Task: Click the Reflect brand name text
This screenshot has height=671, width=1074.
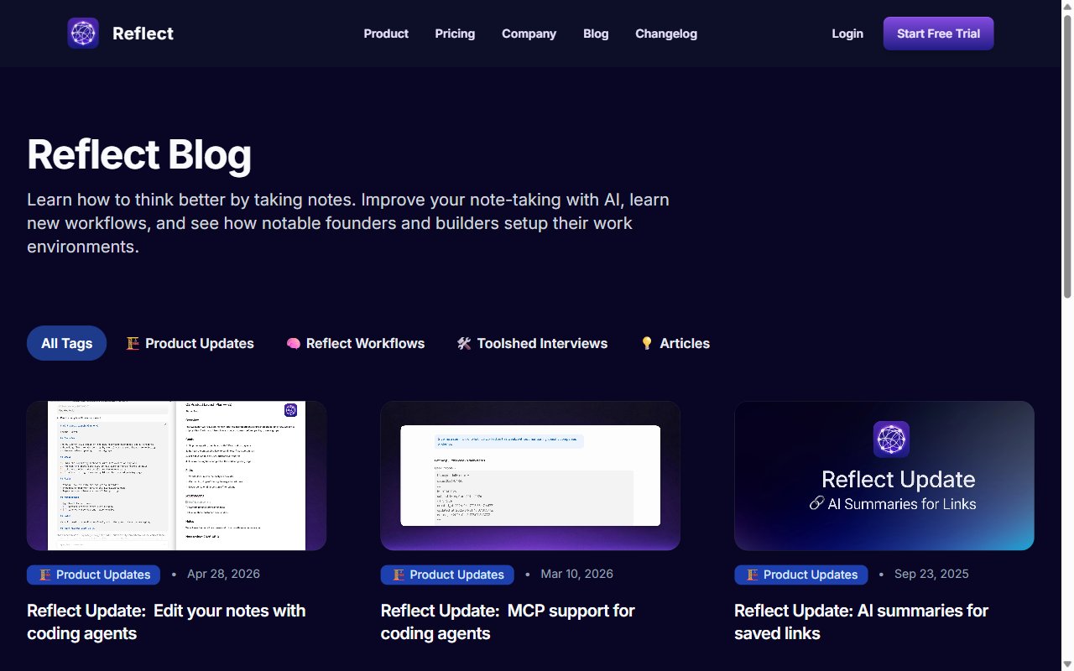Action: click(x=143, y=34)
